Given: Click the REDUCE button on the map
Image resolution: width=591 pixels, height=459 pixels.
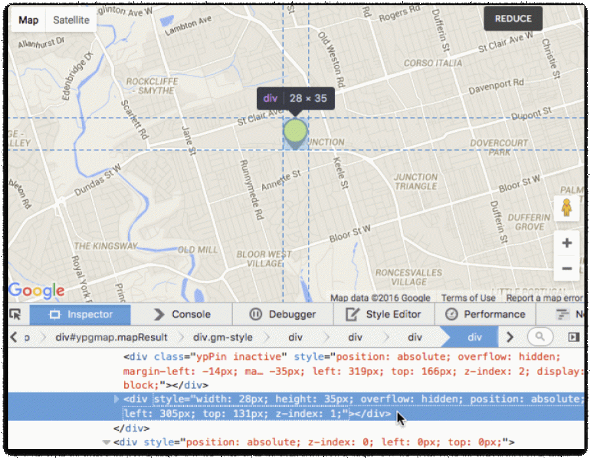Looking at the screenshot, I should pyautogui.click(x=513, y=19).
